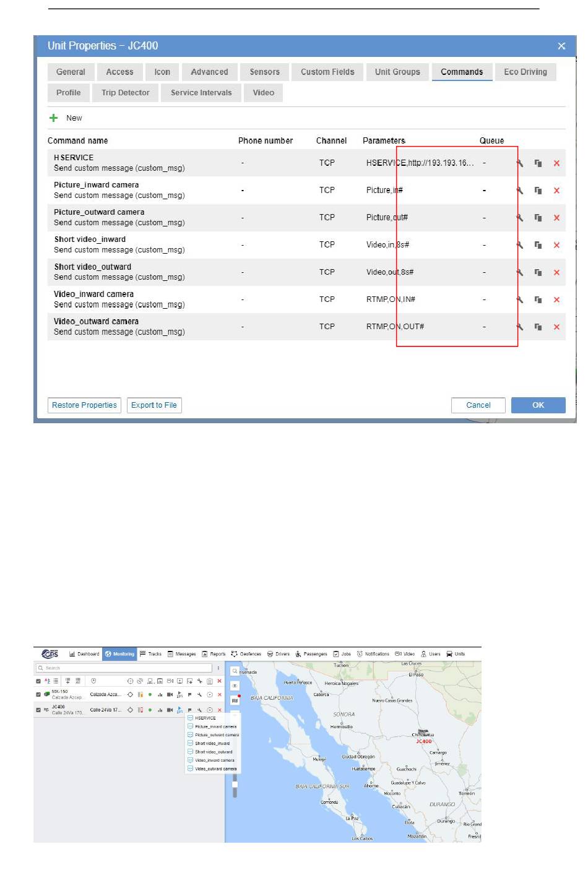Open the Geofences section

[246, 654]
